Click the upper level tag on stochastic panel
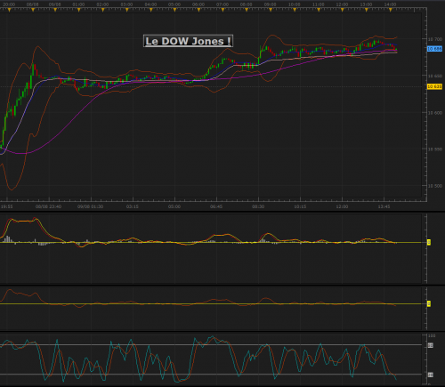Screen dimensions: 445x387 (431, 345)
